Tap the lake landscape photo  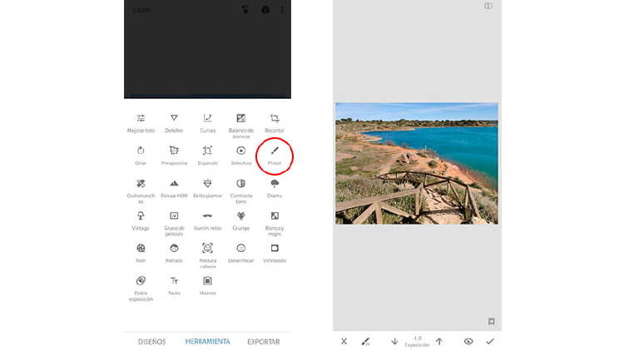pyautogui.click(x=416, y=163)
